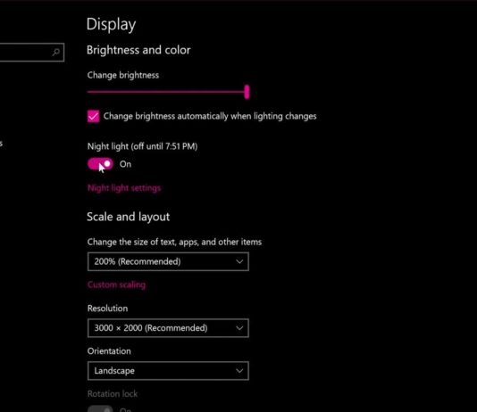Click the 'Change the size of text, apps' label
The width and height of the screenshot is (477, 412).
point(174,242)
